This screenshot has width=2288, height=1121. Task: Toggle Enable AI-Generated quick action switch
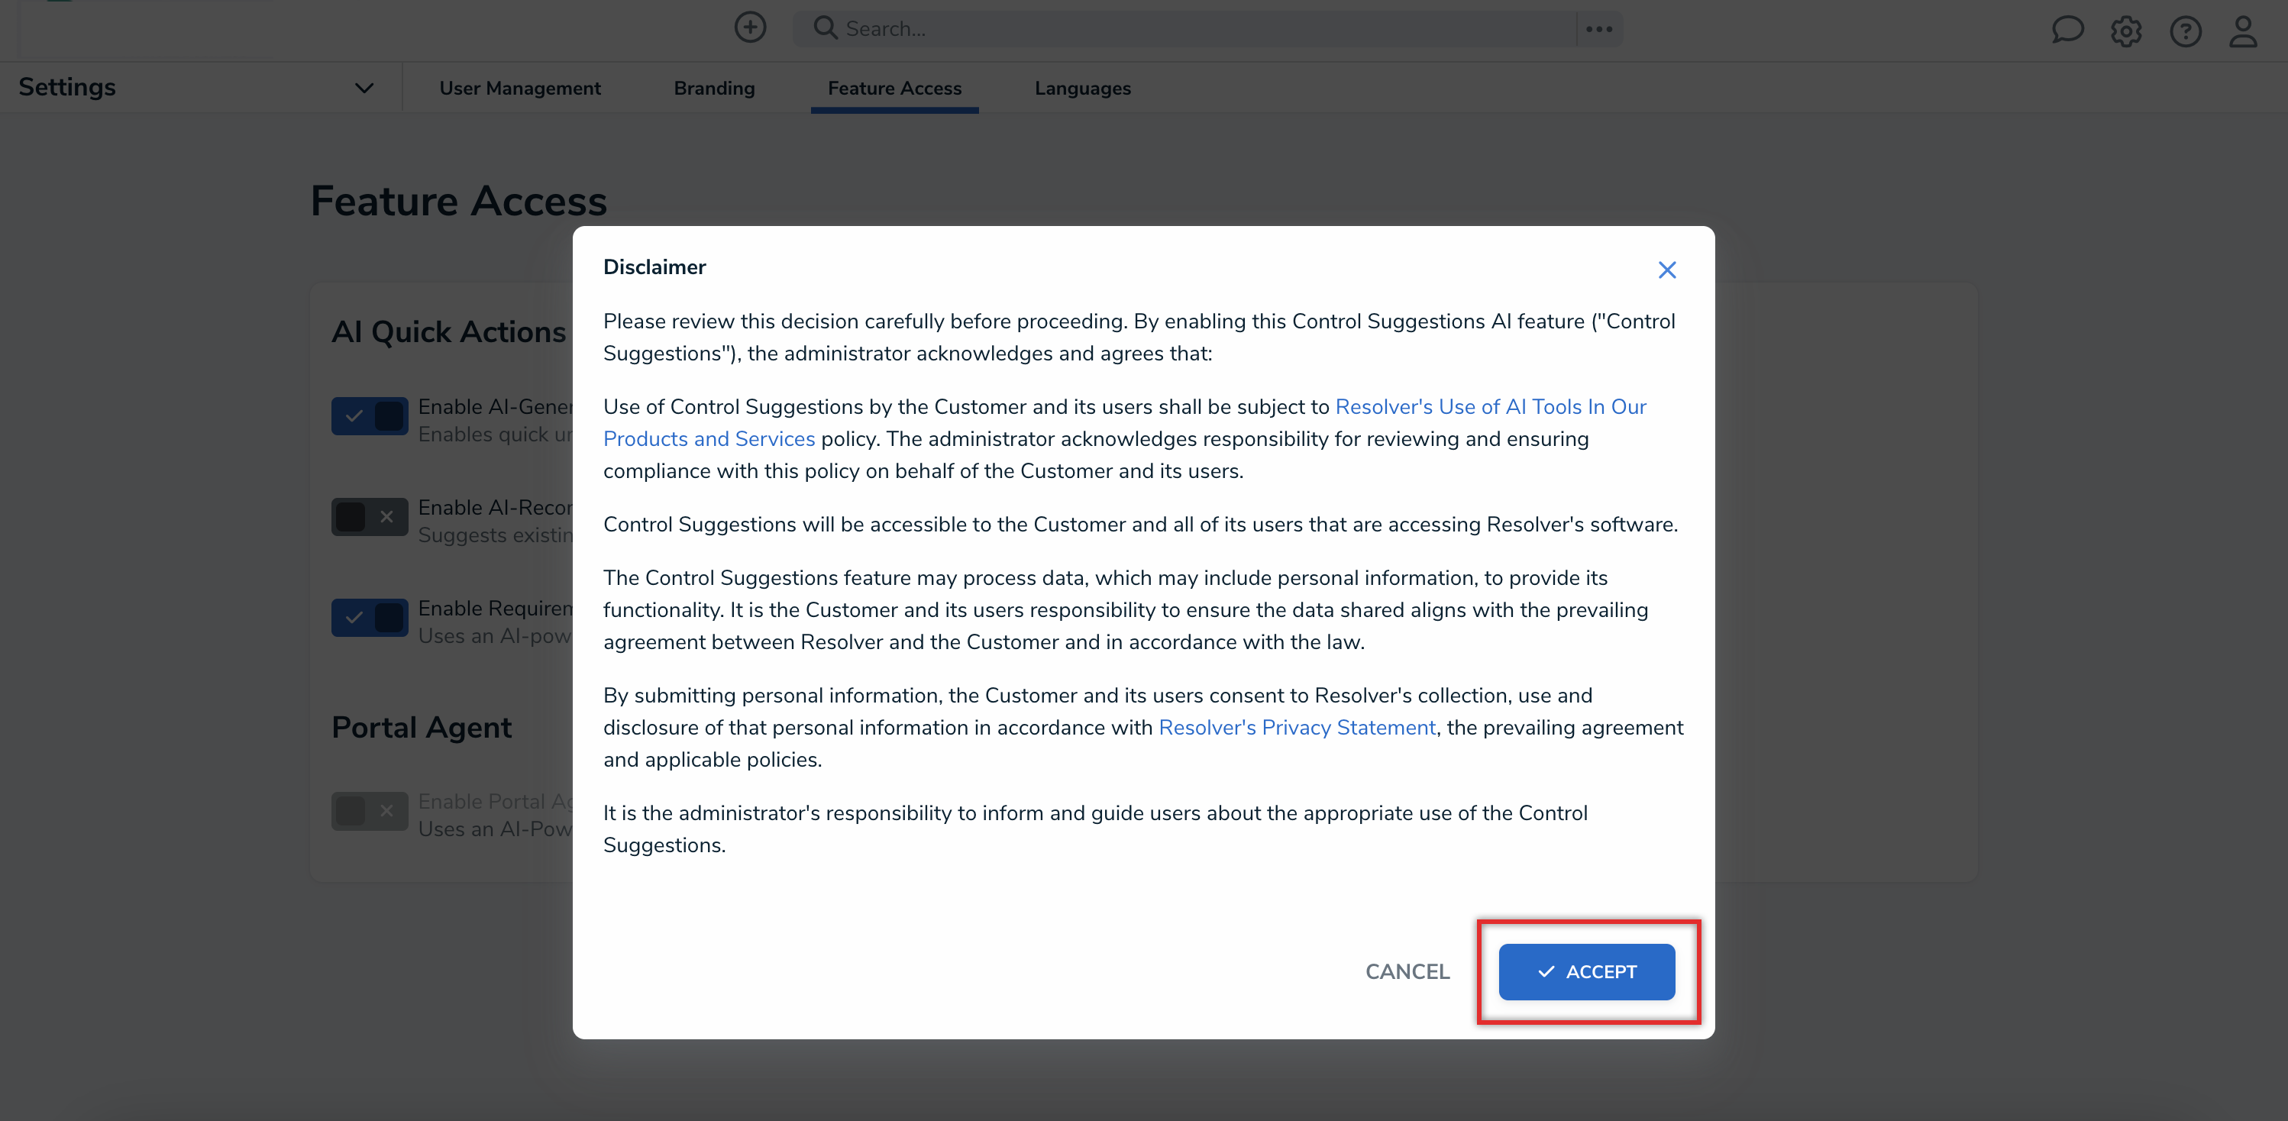pyautogui.click(x=370, y=415)
